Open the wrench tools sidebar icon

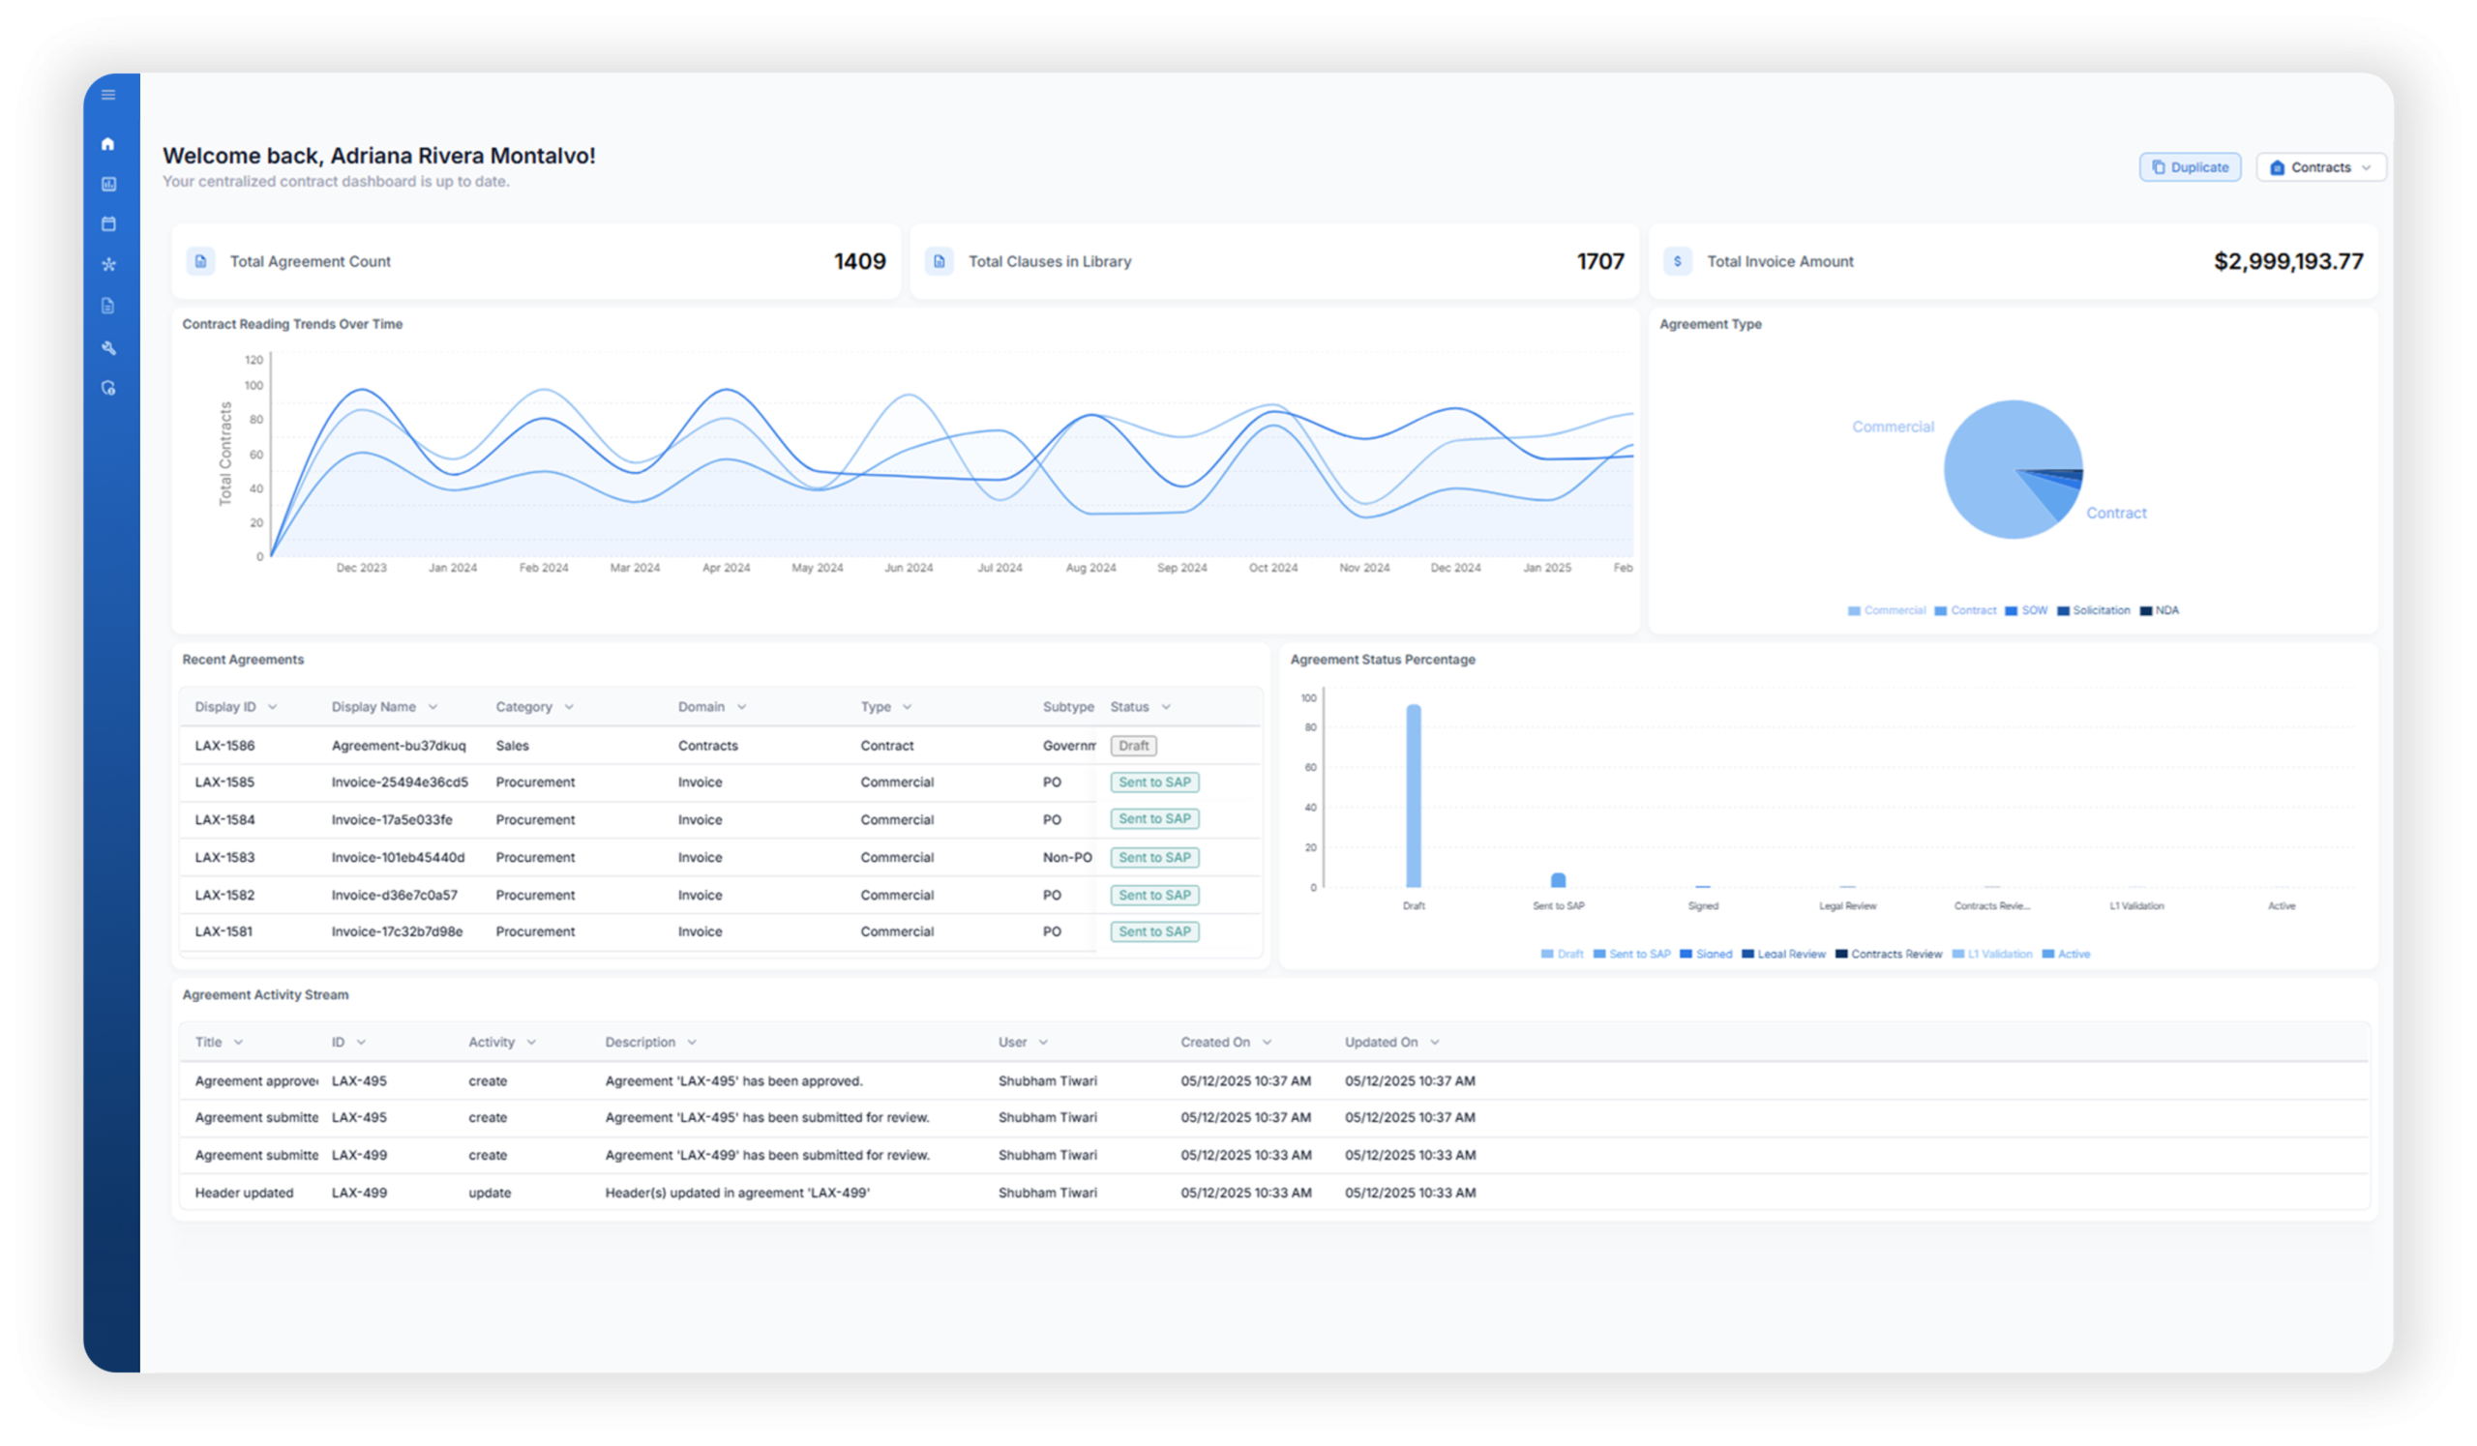tap(109, 348)
